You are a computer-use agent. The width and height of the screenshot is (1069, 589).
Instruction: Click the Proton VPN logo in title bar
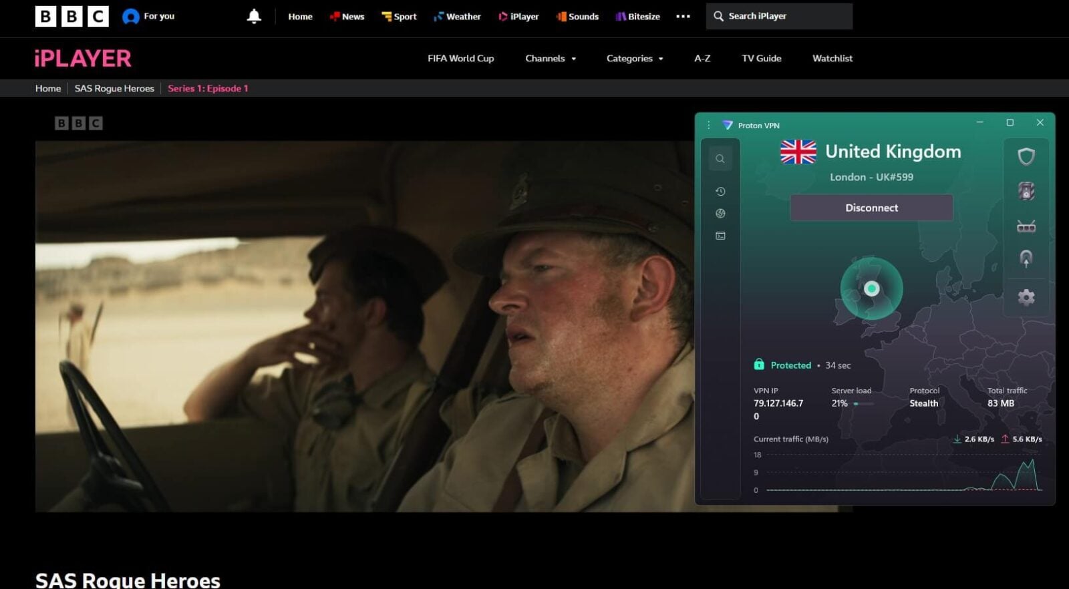click(728, 125)
